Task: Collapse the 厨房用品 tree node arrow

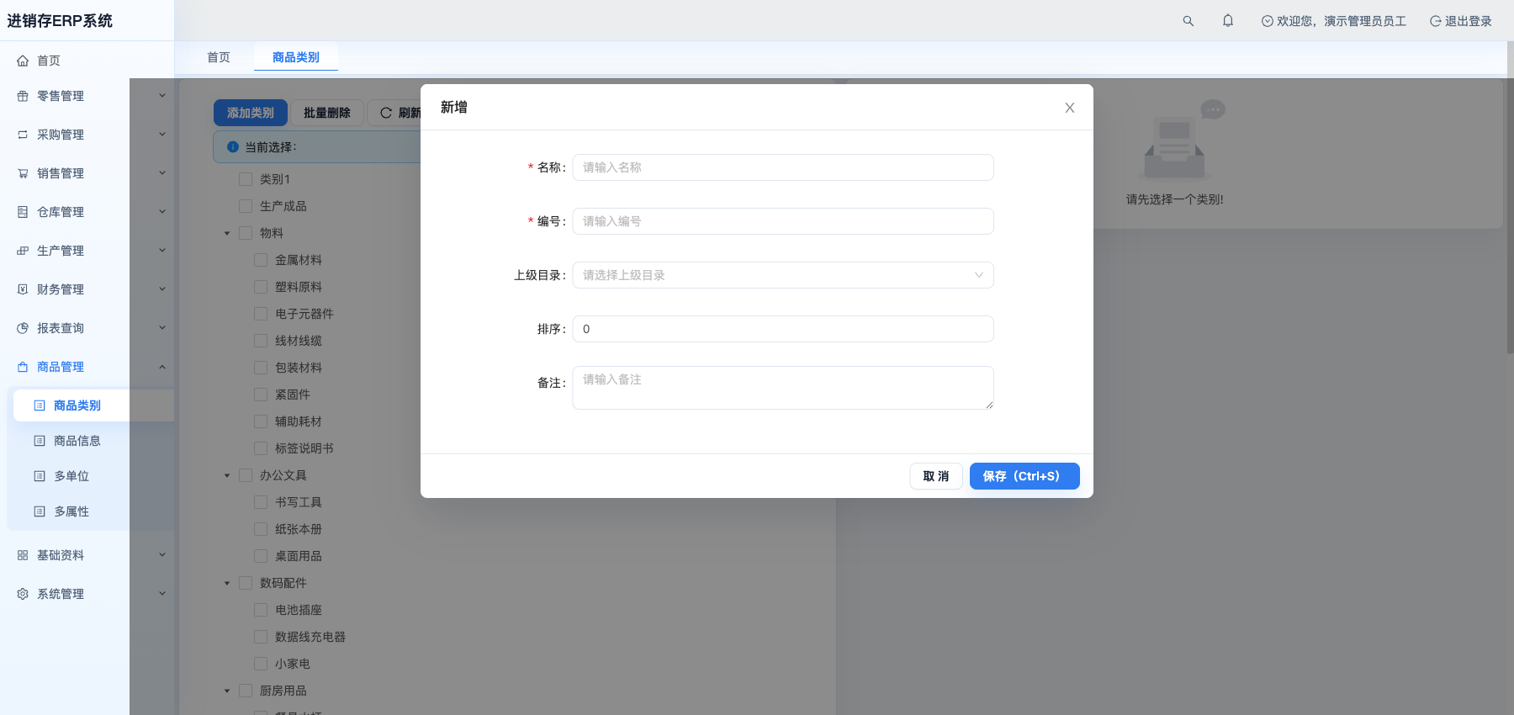Action: point(227,691)
